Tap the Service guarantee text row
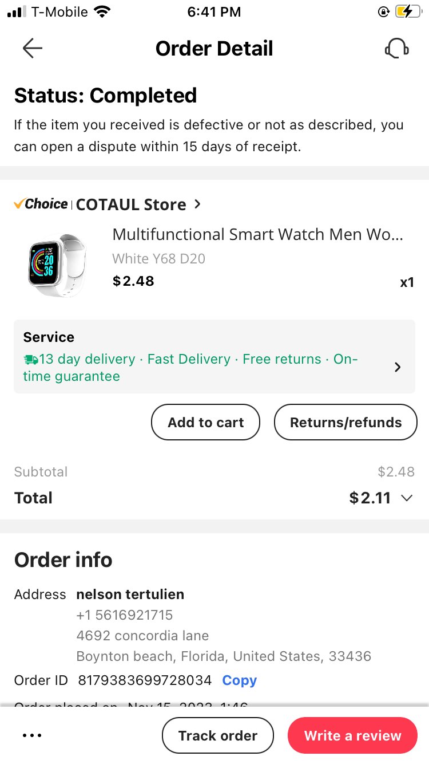This screenshot has height=764, width=429. point(214,357)
